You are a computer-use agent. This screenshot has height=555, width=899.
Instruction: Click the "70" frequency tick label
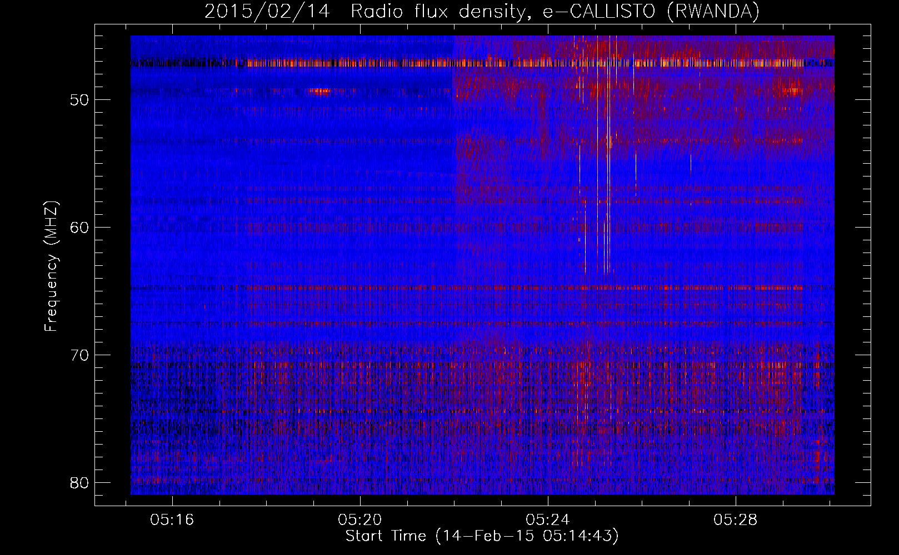(x=80, y=355)
